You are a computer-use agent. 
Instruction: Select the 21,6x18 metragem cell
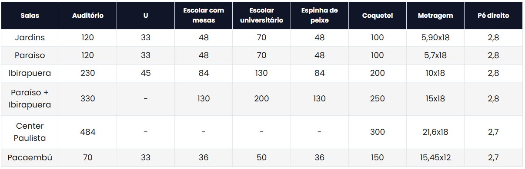coord(435,132)
